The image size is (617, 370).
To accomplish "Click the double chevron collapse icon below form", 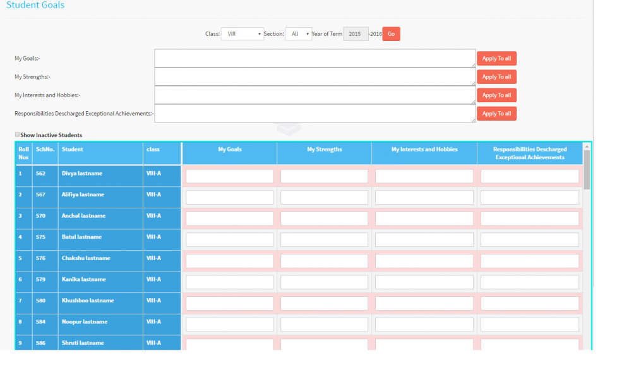I will (289, 129).
